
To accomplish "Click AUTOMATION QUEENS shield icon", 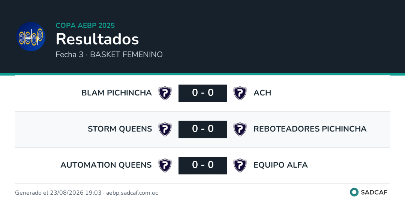I will [x=165, y=165].
